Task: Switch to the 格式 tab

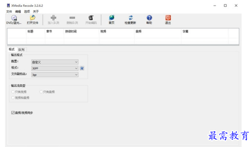Action: pyautogui.click(x=12, y=49)
